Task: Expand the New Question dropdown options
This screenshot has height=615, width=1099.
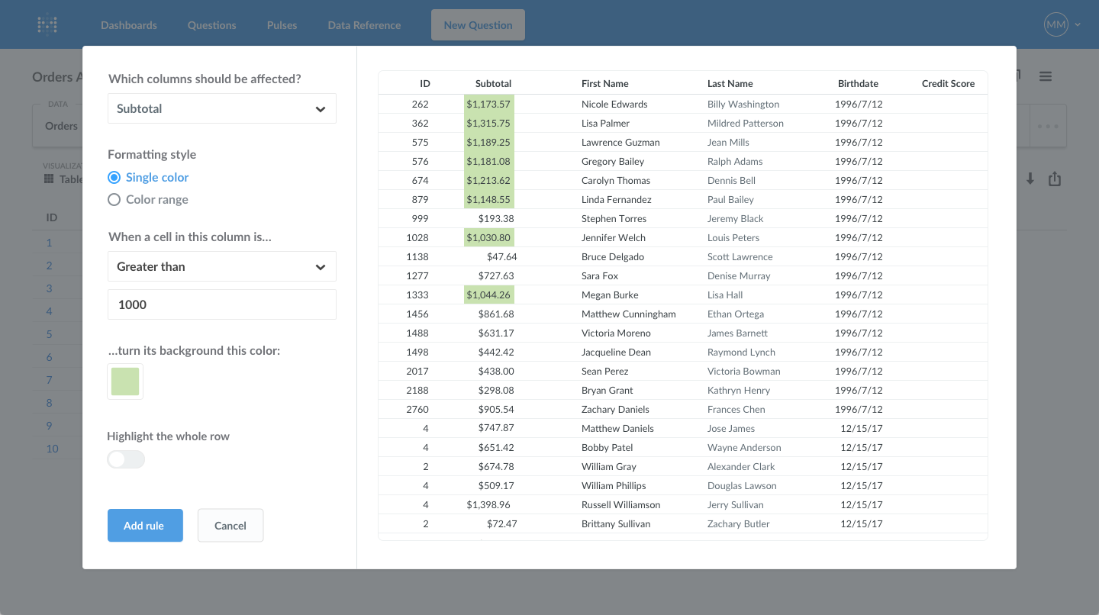Action: (478, 24)
